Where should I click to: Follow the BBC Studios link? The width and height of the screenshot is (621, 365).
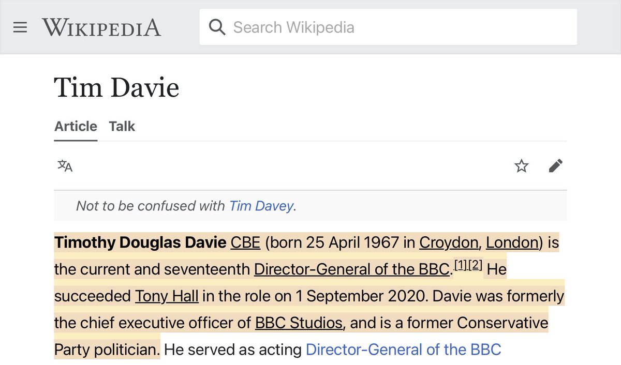299,323
